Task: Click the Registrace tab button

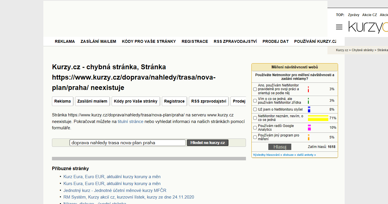Action: coord(174,101)
